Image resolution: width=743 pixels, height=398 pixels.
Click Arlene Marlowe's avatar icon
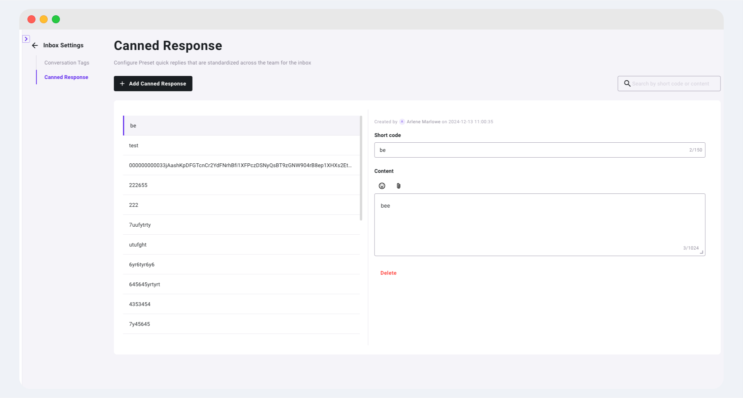click(402, 122)
